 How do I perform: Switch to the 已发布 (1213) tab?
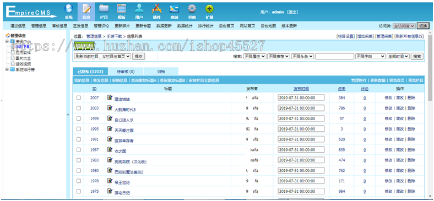pos(90,71)
